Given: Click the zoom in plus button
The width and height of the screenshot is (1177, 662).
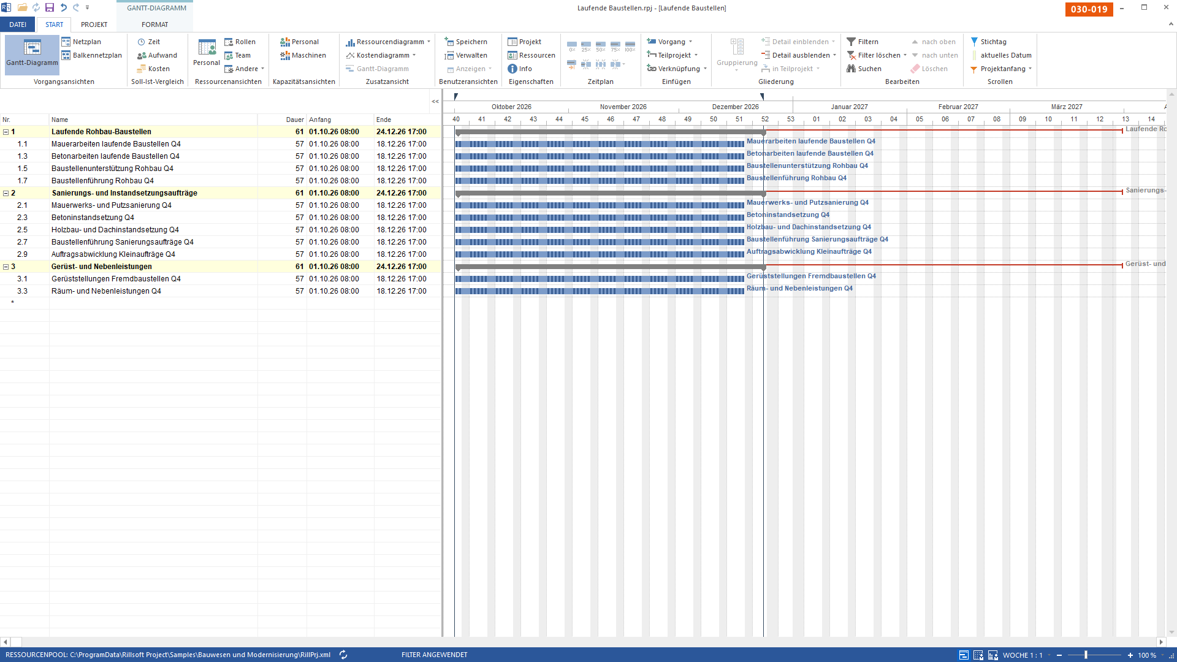Looking at the screenshot, I should [1130, 655].
